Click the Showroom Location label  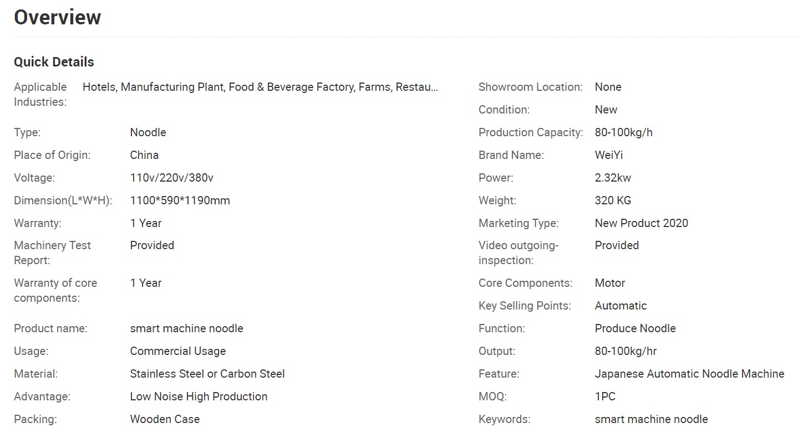(x=531, y=87)
